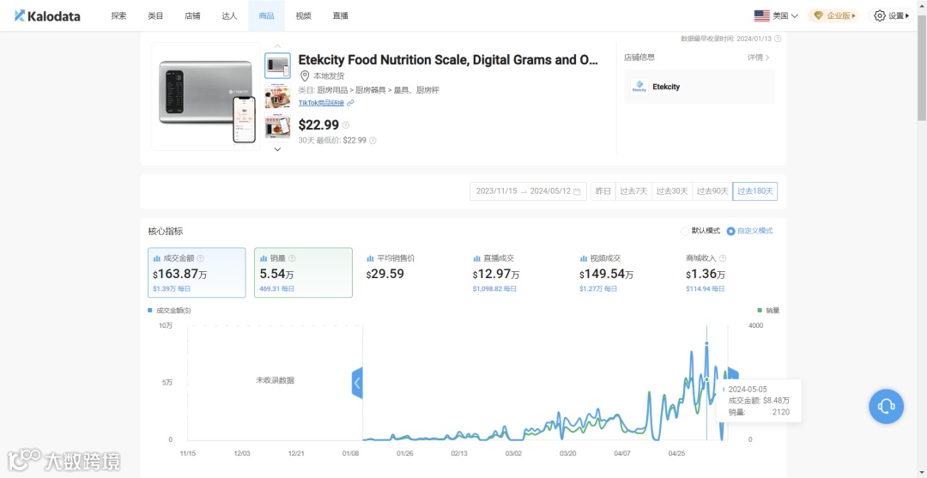
Task: Toggle the 销量 metric card
Action: tap(303, 272)
